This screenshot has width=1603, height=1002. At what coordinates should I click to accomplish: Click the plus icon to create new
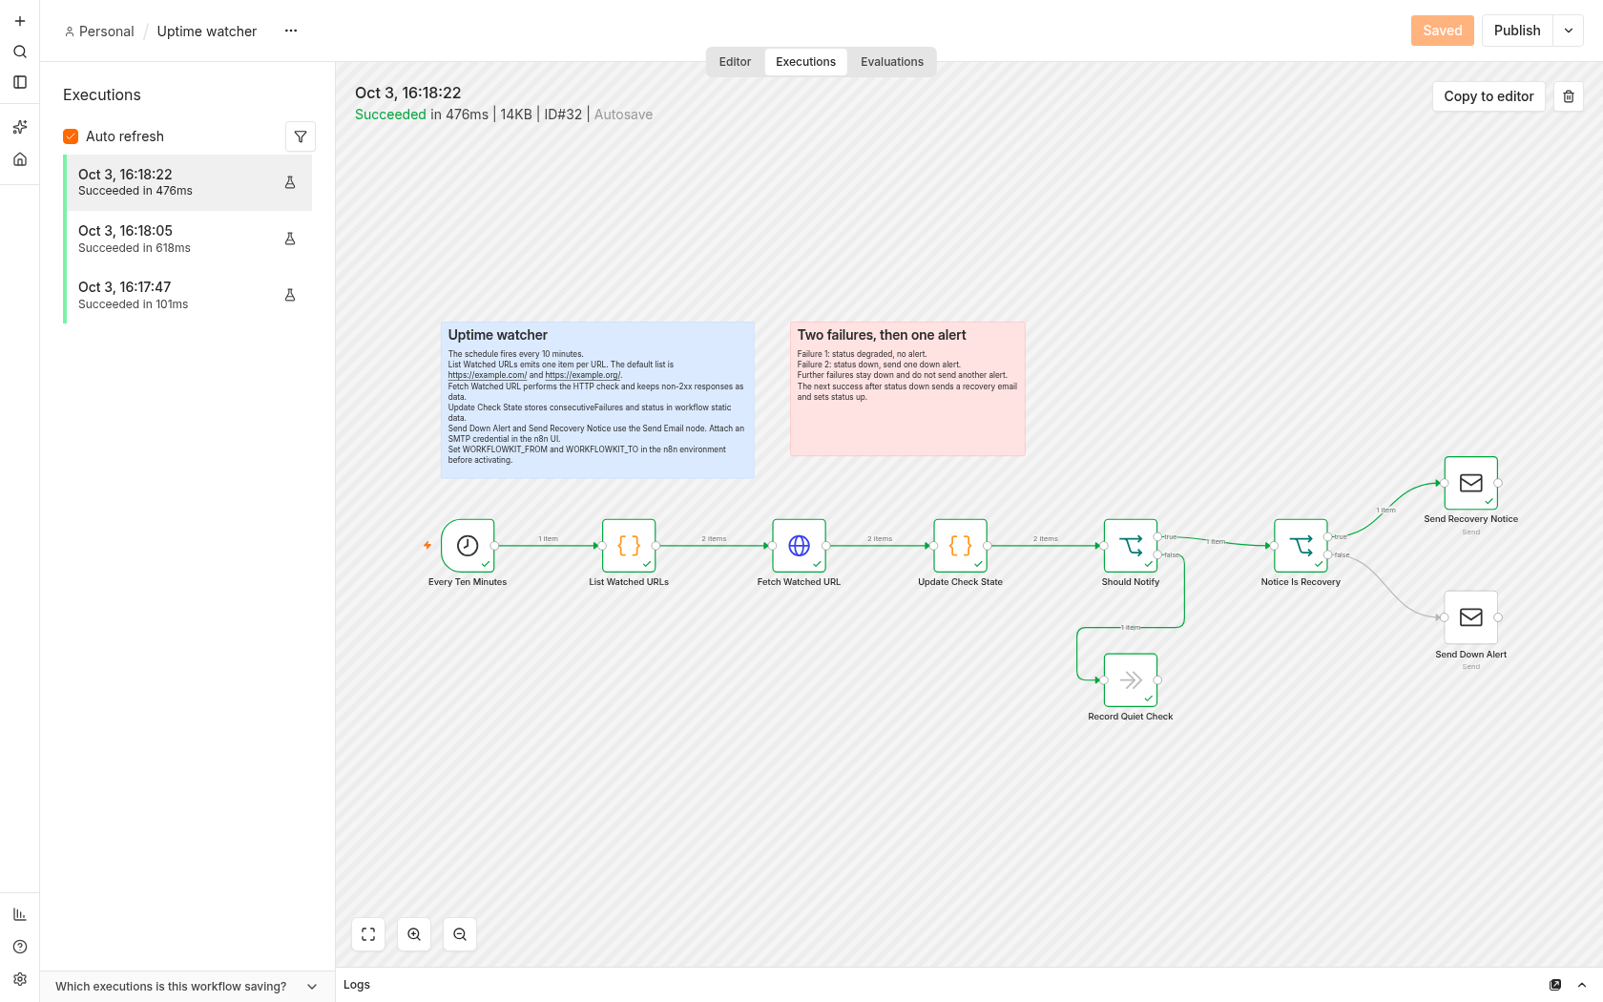coord(20,21)
